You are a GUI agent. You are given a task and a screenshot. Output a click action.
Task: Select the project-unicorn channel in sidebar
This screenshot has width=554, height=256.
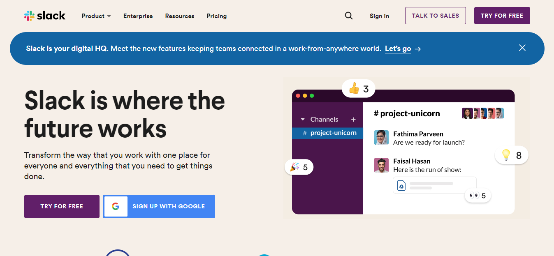click(327, 133)
